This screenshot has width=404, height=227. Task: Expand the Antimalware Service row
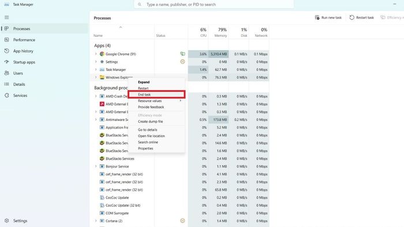coord(96,119)
